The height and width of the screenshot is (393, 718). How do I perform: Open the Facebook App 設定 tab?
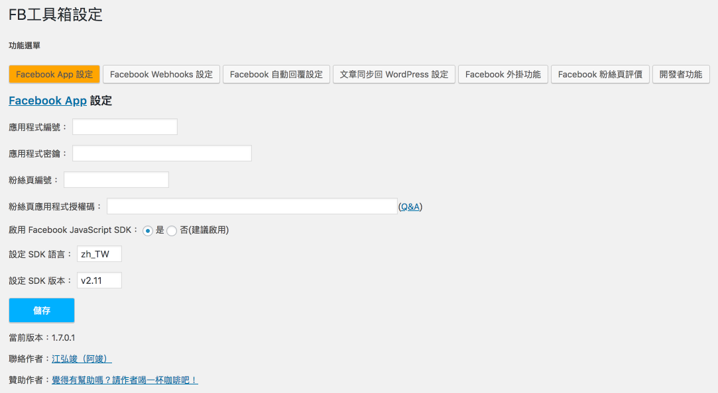pos(54,75)
